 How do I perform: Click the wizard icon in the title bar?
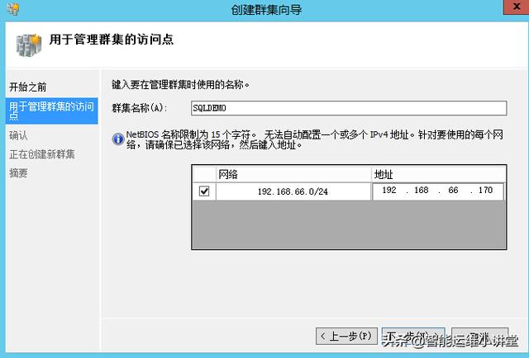[x=13, y=9]
